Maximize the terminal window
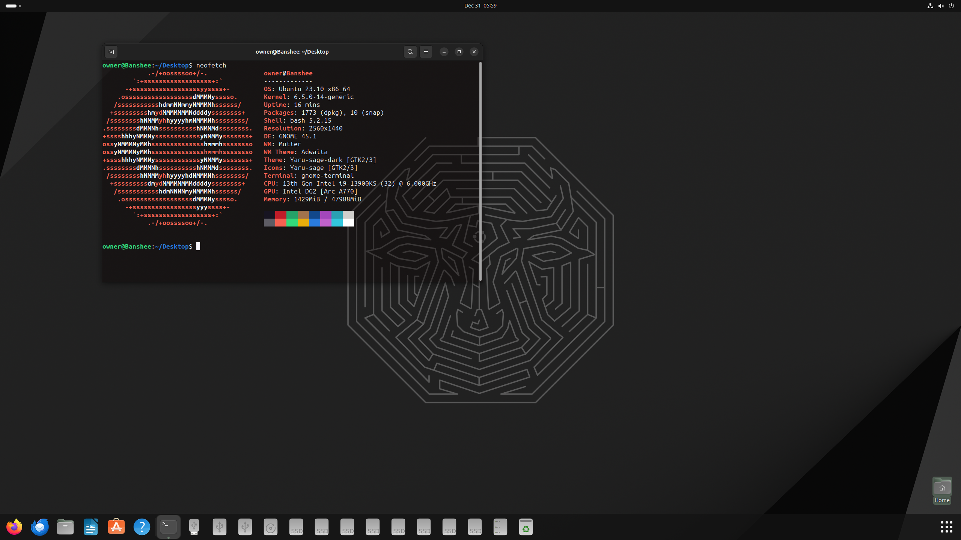The image size is (961, 540). pos(459,52)
